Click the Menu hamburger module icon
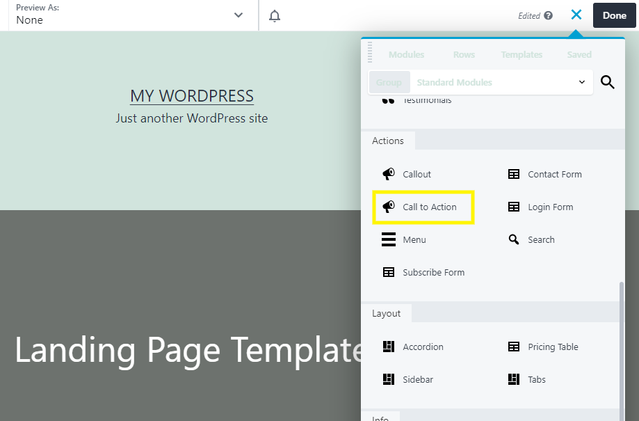639x421 pixels. 389,239
